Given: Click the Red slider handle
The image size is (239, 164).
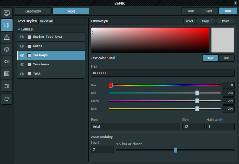Looking at the screenshot, I should (x=197, y=93).
